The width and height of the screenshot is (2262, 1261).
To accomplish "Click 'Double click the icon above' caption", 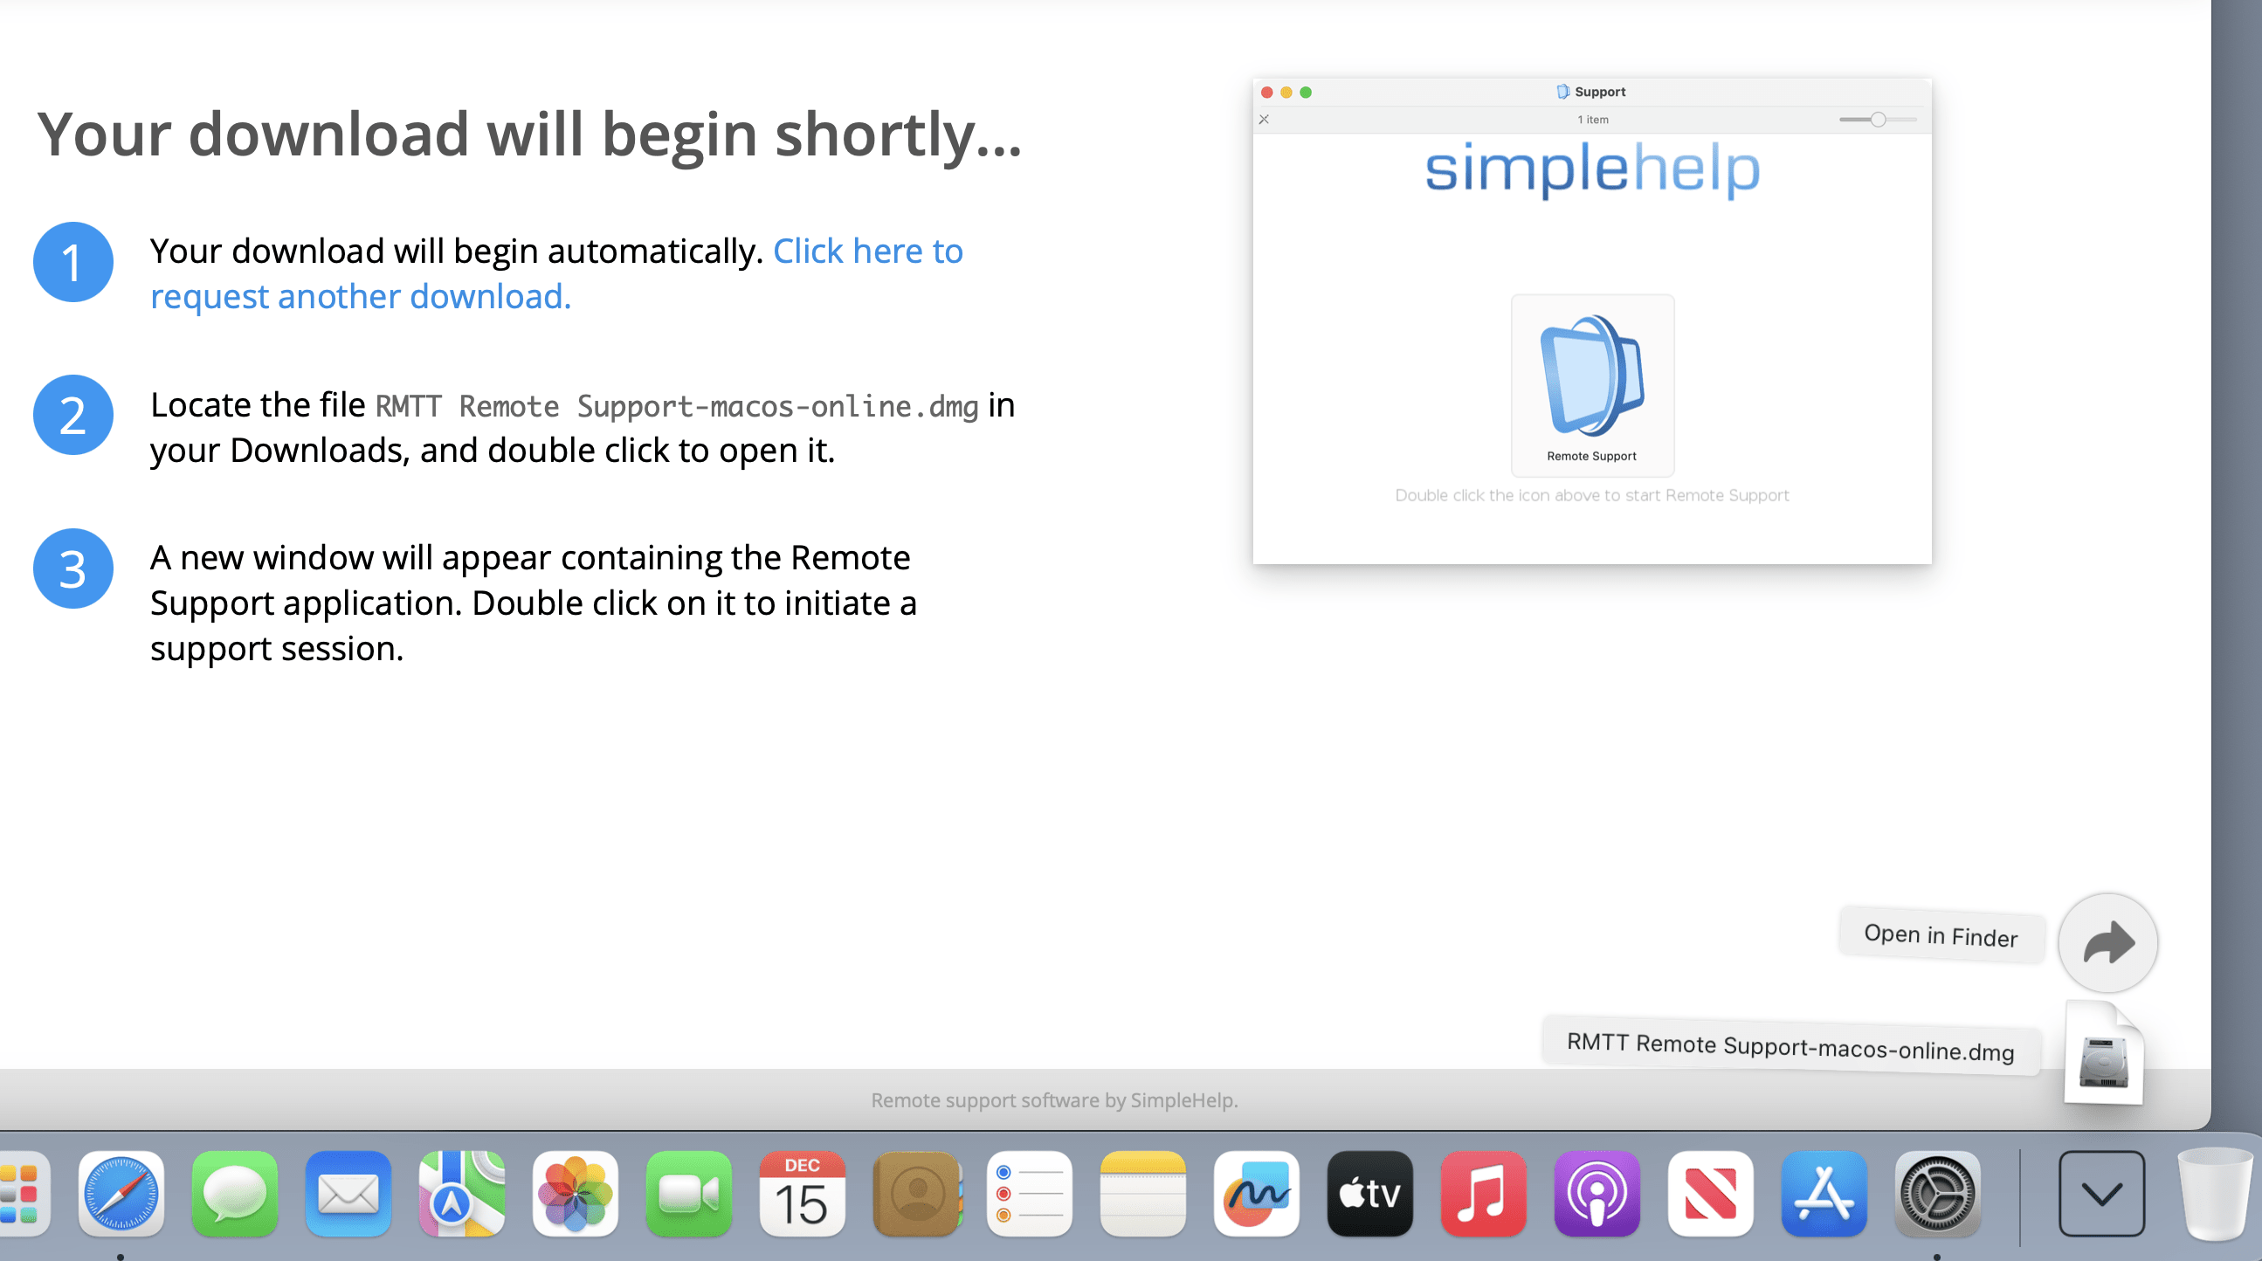I will [1592, 495].
